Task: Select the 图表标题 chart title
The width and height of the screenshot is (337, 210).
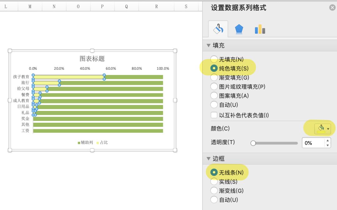Action: point(92,58)
